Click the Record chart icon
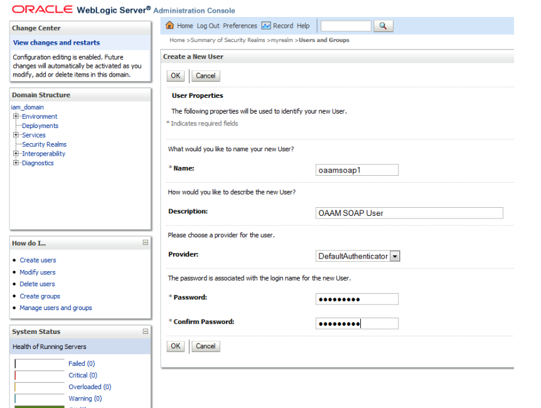Viewport: 541px width, 408px height. 266,26
